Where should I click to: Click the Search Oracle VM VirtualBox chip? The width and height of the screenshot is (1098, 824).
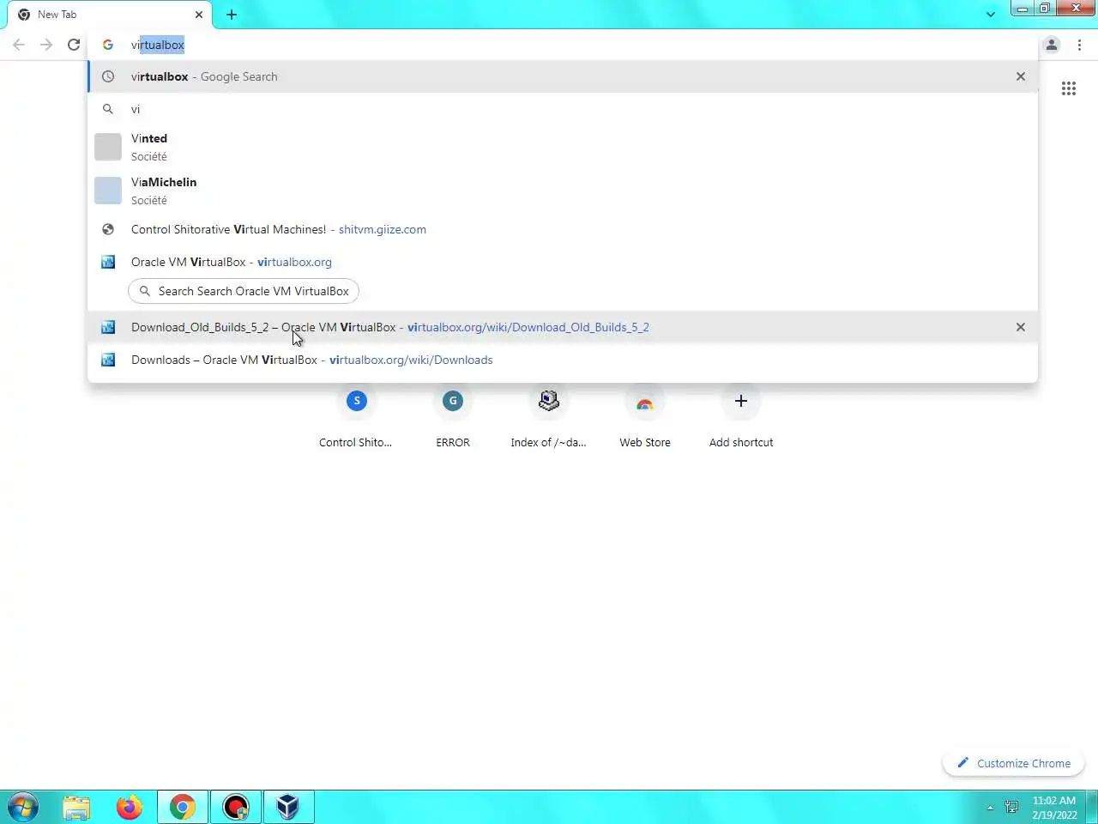tap(244, 291)
